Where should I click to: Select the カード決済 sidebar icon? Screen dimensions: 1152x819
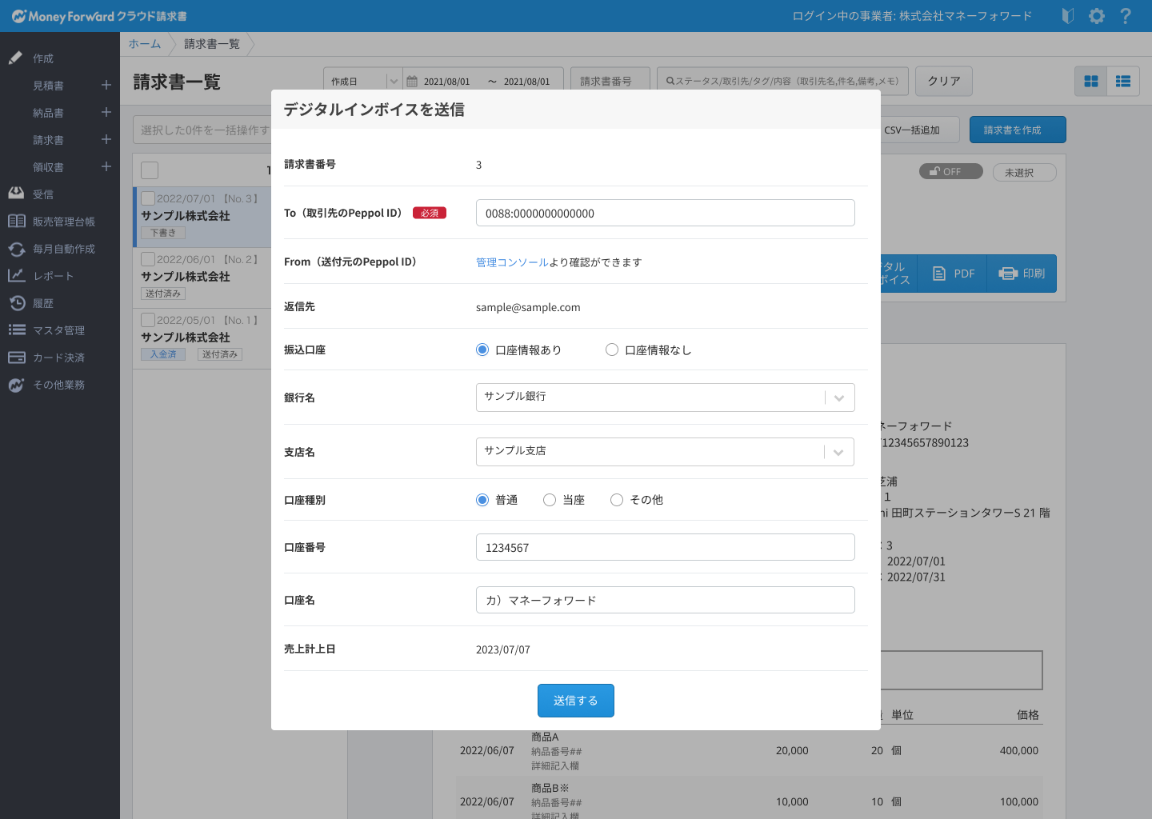pyautogui.click(x=17, y=357)
